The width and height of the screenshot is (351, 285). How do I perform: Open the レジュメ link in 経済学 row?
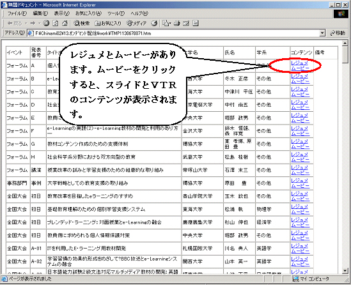click(299, 219)
